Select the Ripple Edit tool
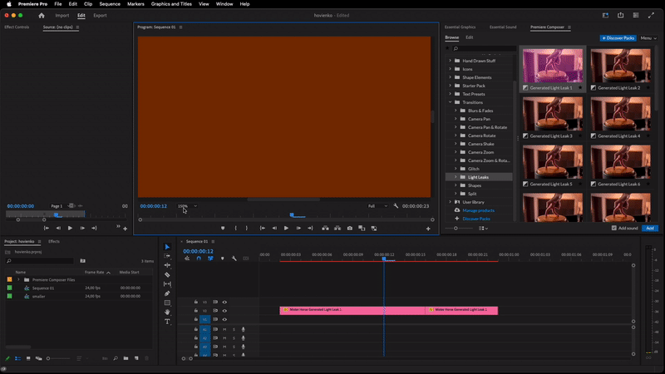 [x=167, y=265]
